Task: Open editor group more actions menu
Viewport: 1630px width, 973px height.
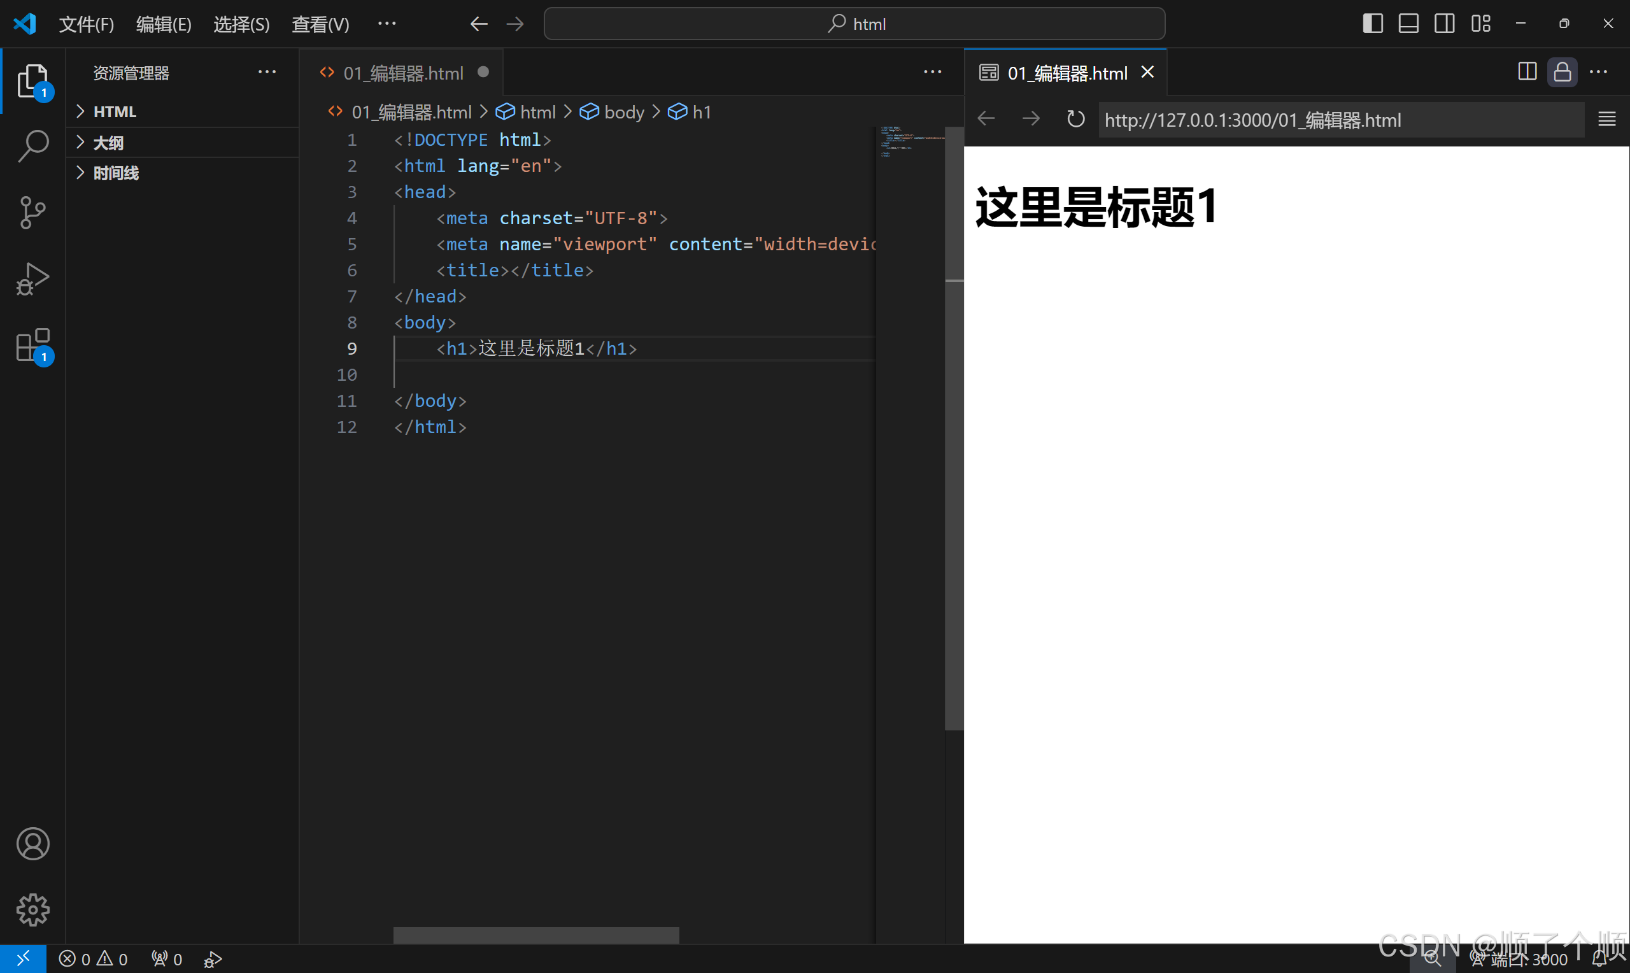Action: [933, 72]
